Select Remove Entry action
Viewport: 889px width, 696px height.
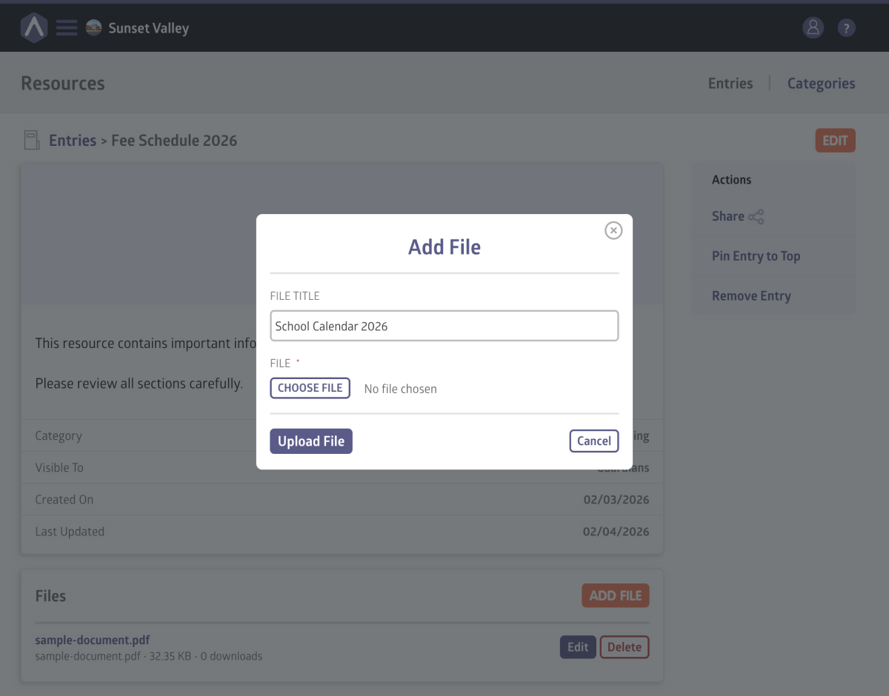[751, 296]
